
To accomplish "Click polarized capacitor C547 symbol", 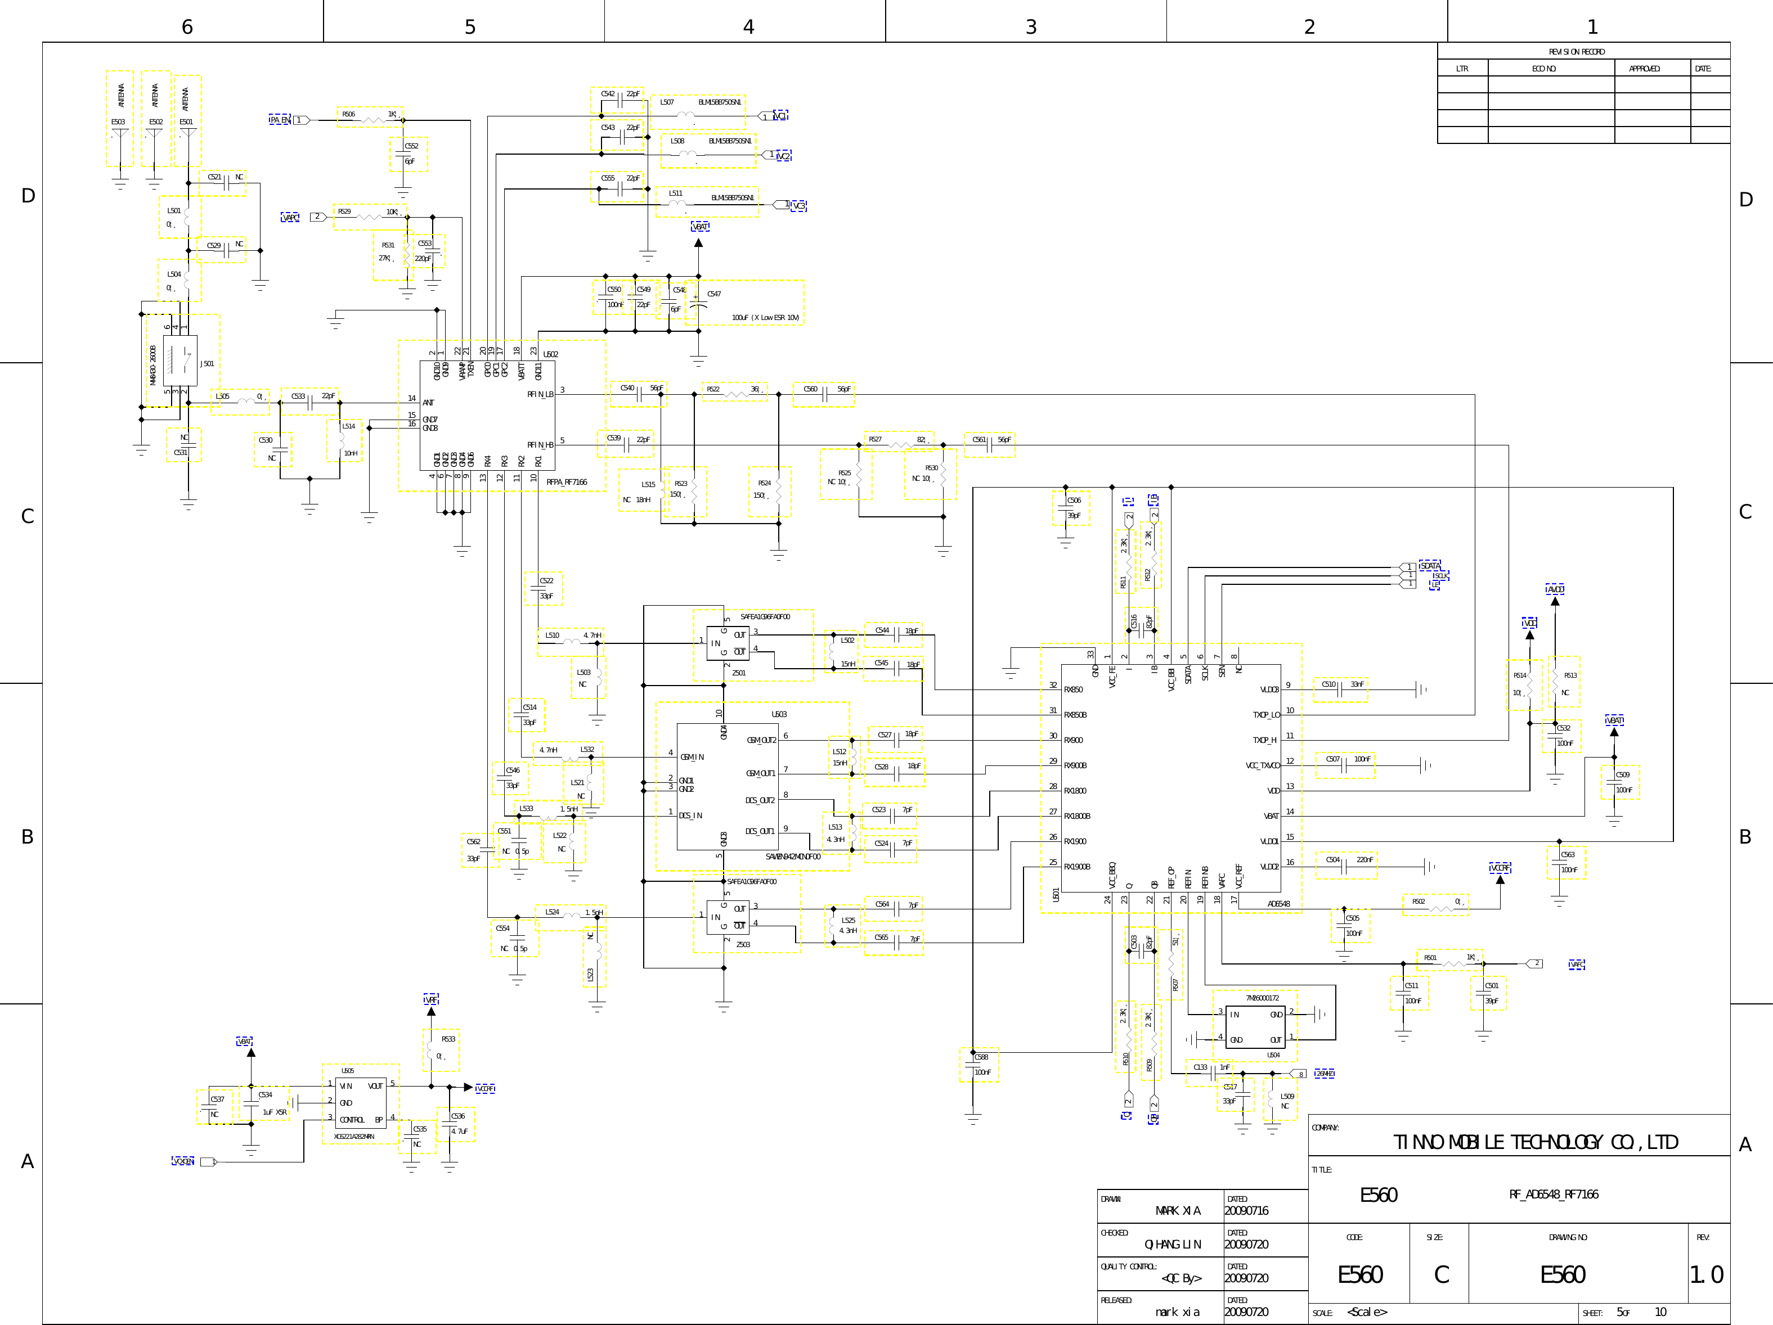I will (x=698, y=304).
